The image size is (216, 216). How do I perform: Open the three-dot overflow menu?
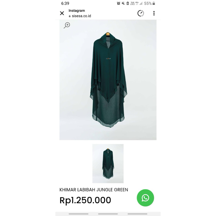(x=154, y=13)
